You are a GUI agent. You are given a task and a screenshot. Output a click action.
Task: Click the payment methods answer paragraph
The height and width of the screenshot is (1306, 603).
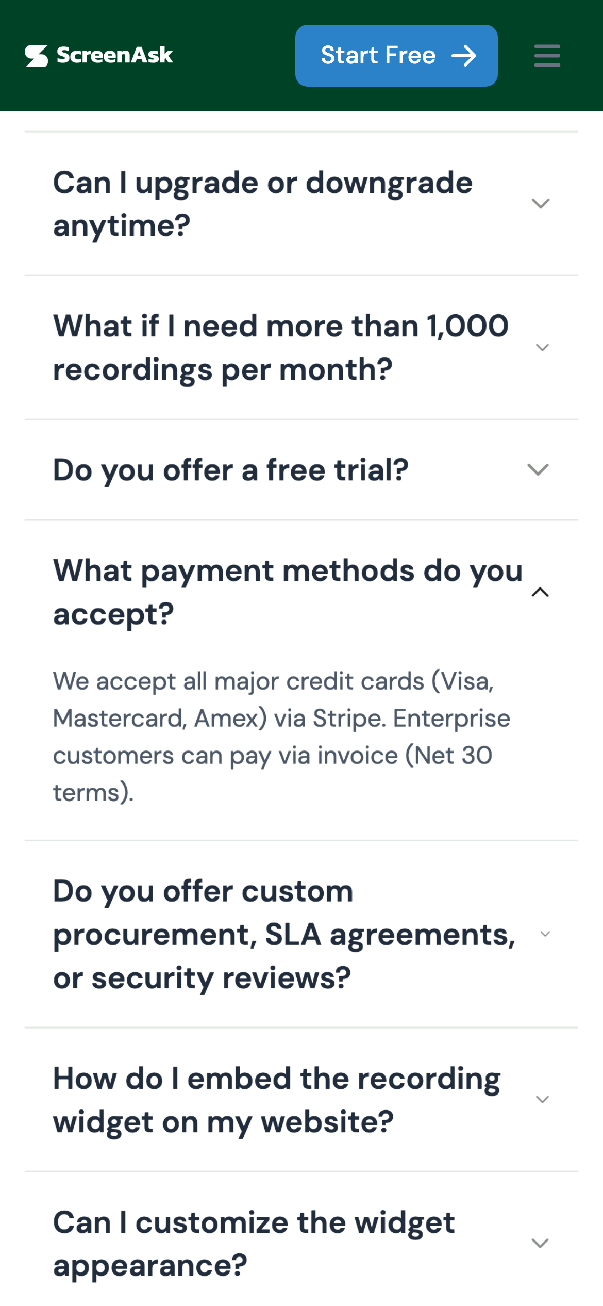point(281,737)
